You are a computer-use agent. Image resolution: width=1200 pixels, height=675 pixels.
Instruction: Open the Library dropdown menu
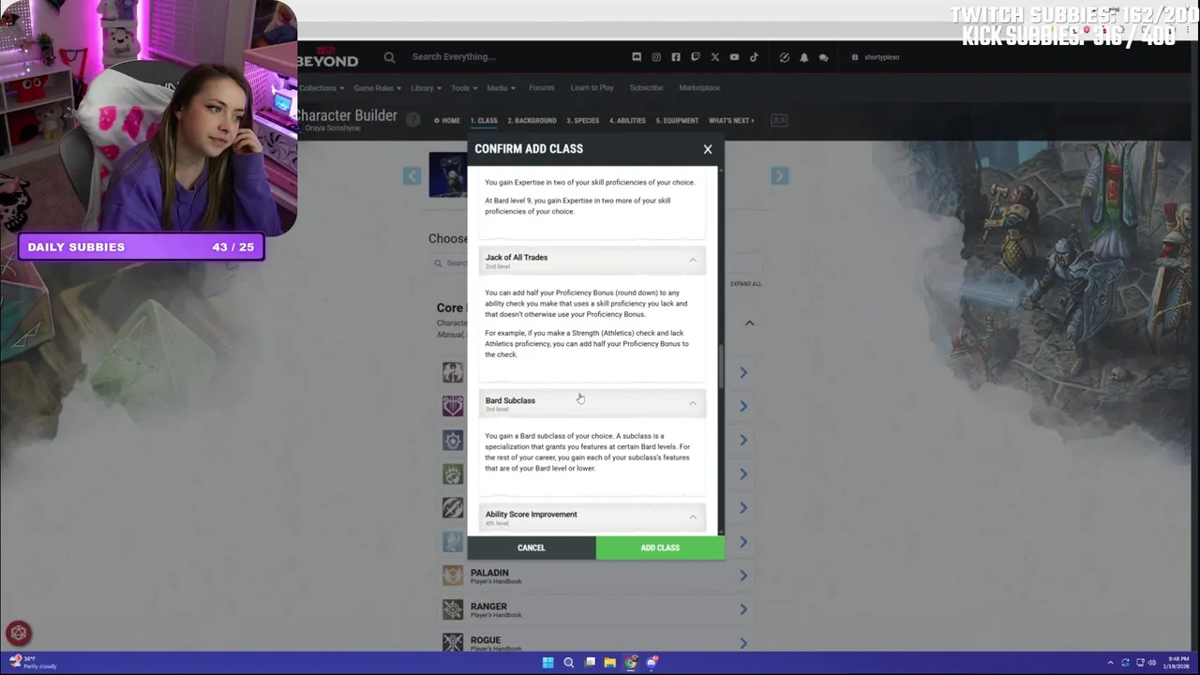click(426, 88)
